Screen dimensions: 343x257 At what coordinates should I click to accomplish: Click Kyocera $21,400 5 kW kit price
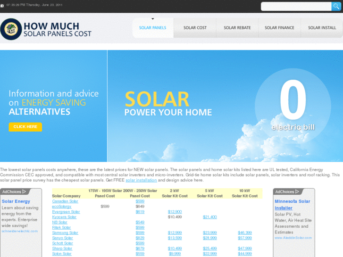click(x=210, y=217)
